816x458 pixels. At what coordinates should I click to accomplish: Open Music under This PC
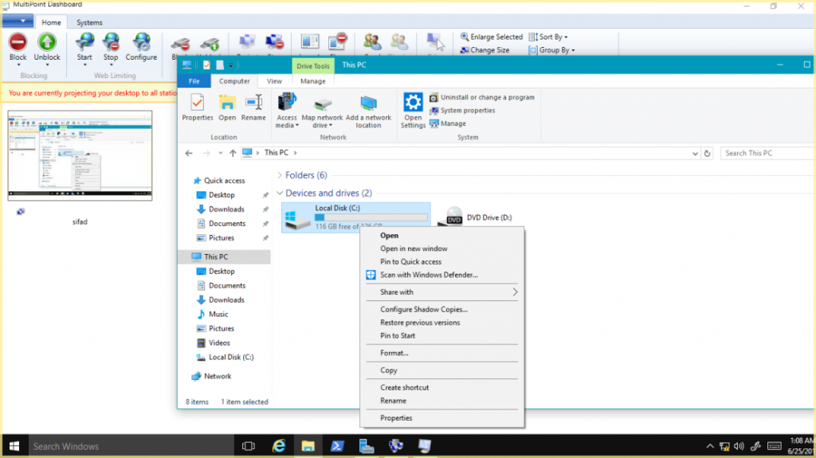coord(218,315)
